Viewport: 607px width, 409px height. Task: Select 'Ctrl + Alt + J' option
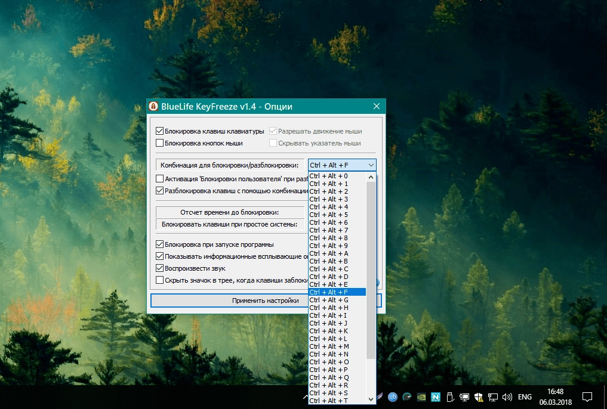coord(337,323)
